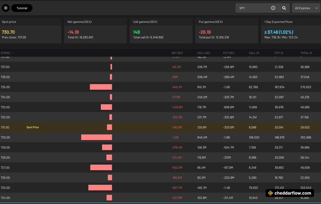Click net GEX -1.2B value
Screen dimensions: 321x204
click(x=175, y=138)
